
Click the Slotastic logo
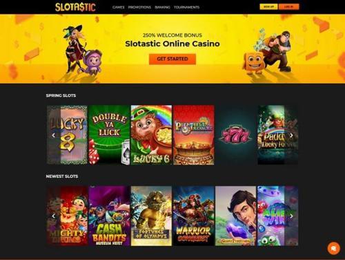coord(75,7)
